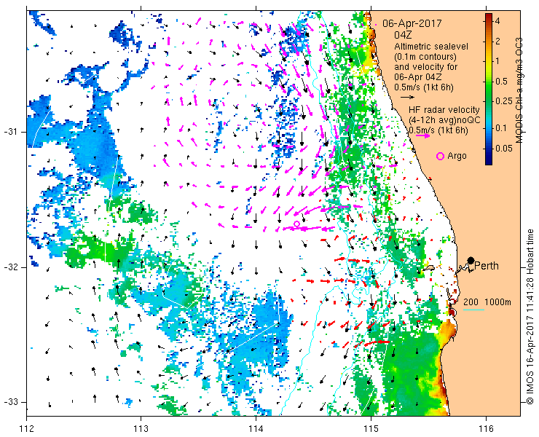Click the '(4-12h avg)noQC' legend text
539x437 pixels.
(444, 120)
